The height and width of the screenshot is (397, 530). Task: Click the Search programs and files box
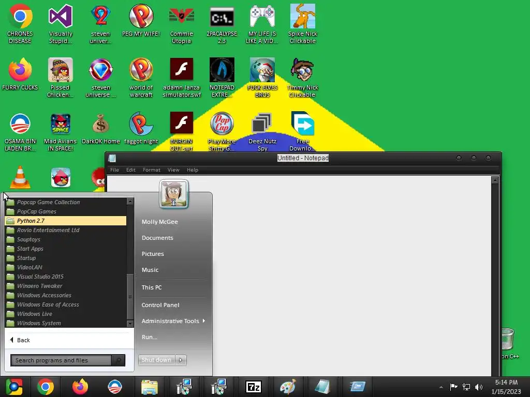[x=61, y=360]
